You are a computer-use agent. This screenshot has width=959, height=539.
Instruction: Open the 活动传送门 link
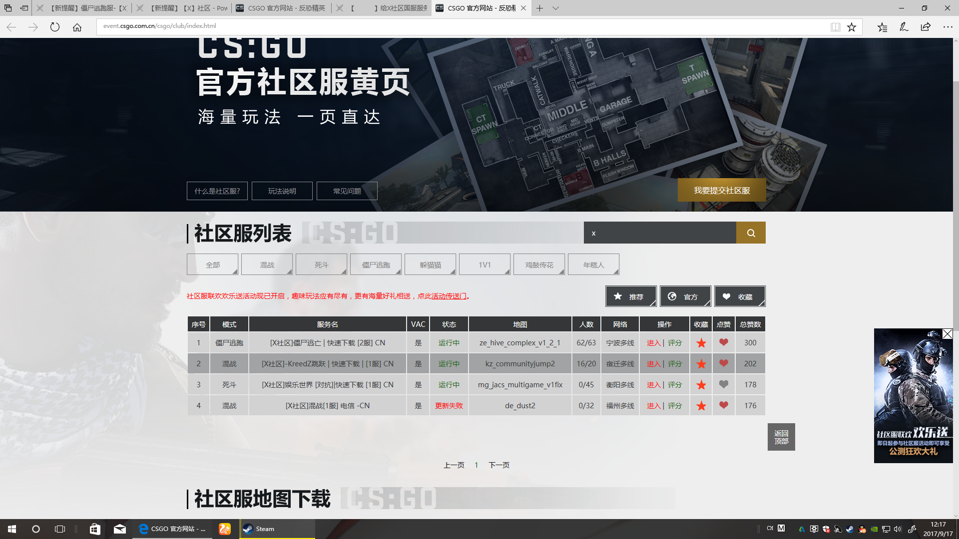pos(448,296)
